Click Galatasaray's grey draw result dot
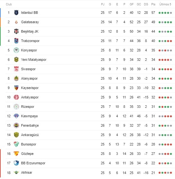Image resolution: width=175 pixels, height=179 pixels. click(x=162, y=22)
